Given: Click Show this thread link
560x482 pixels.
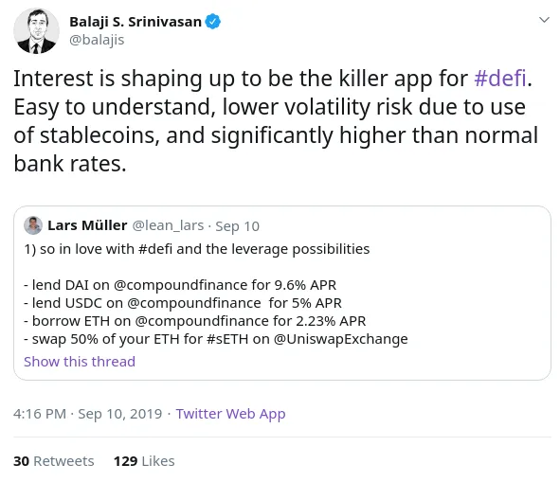Looking at the screenshot, I should (80, 362).
